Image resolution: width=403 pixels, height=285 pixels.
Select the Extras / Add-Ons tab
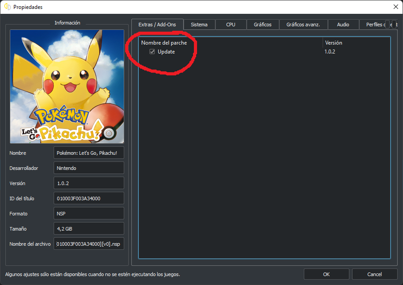[x=157, y=25]
